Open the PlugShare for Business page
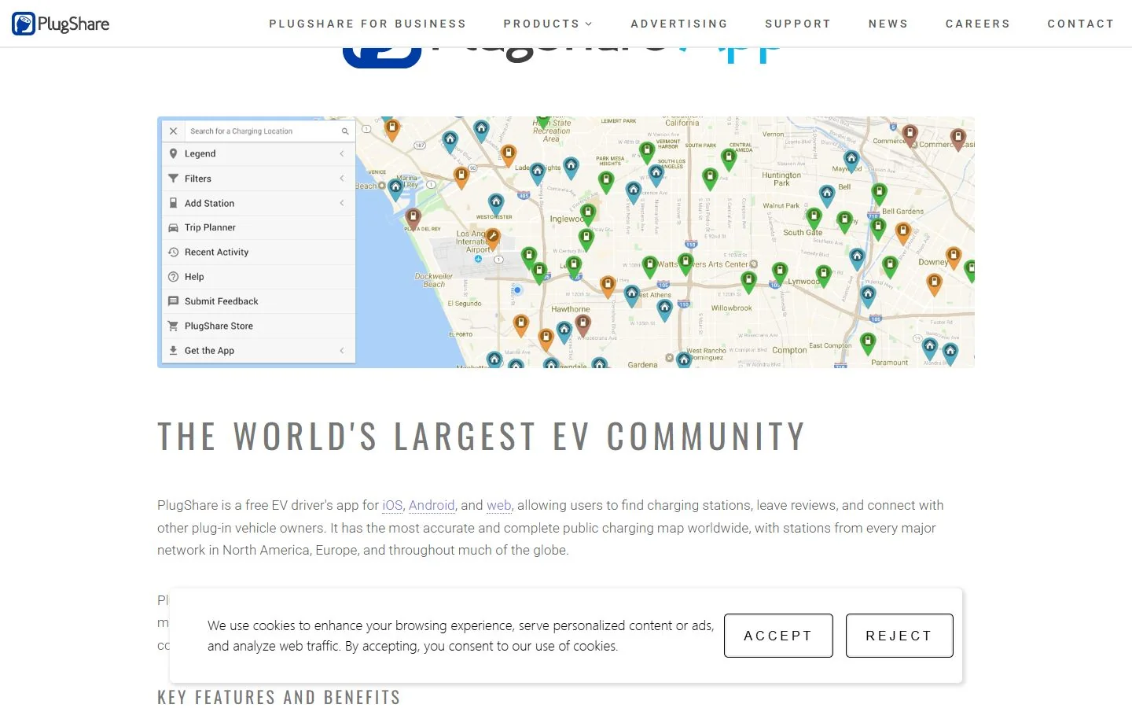Image resolution: width=1132 pixels, height=708 pixels. 368,24
